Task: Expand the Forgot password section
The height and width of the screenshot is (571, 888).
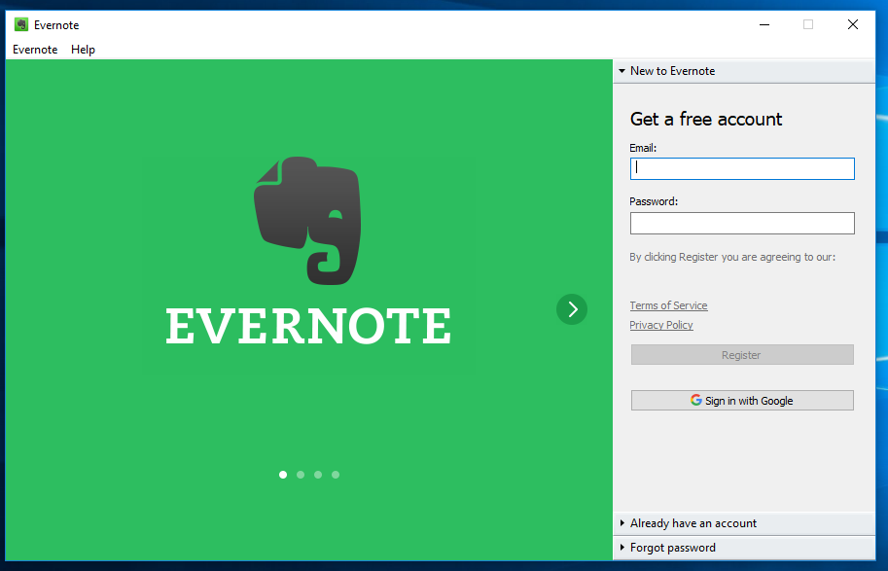Action: (x=744, y=548)
